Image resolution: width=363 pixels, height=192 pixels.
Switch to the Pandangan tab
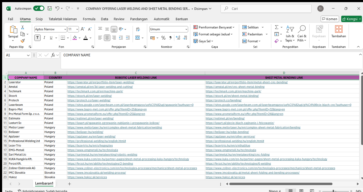139,19
